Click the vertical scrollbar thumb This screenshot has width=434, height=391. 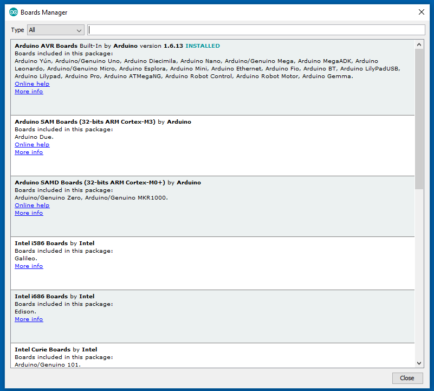coord(419,119)
